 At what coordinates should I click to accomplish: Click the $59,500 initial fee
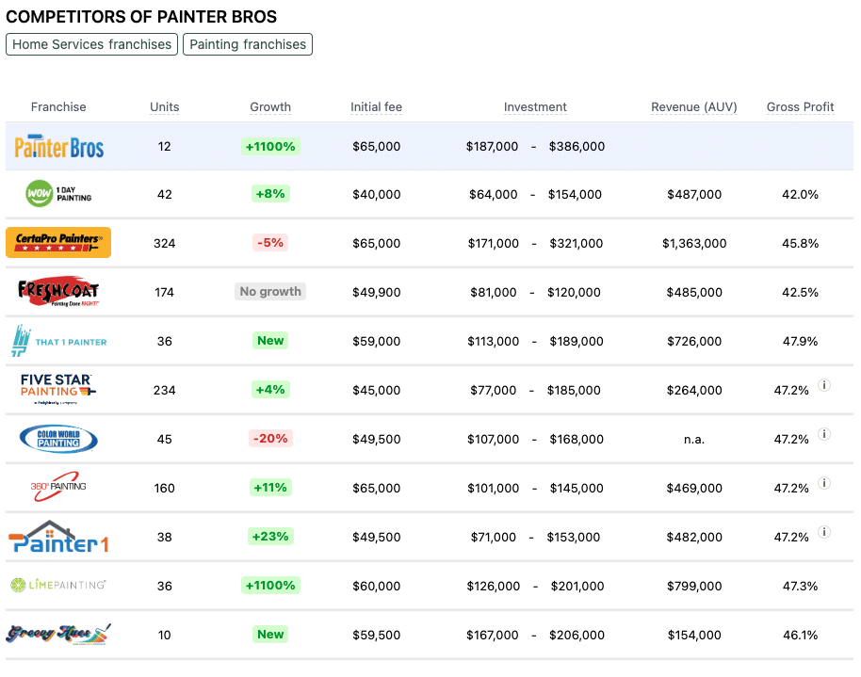click(376, 635)
